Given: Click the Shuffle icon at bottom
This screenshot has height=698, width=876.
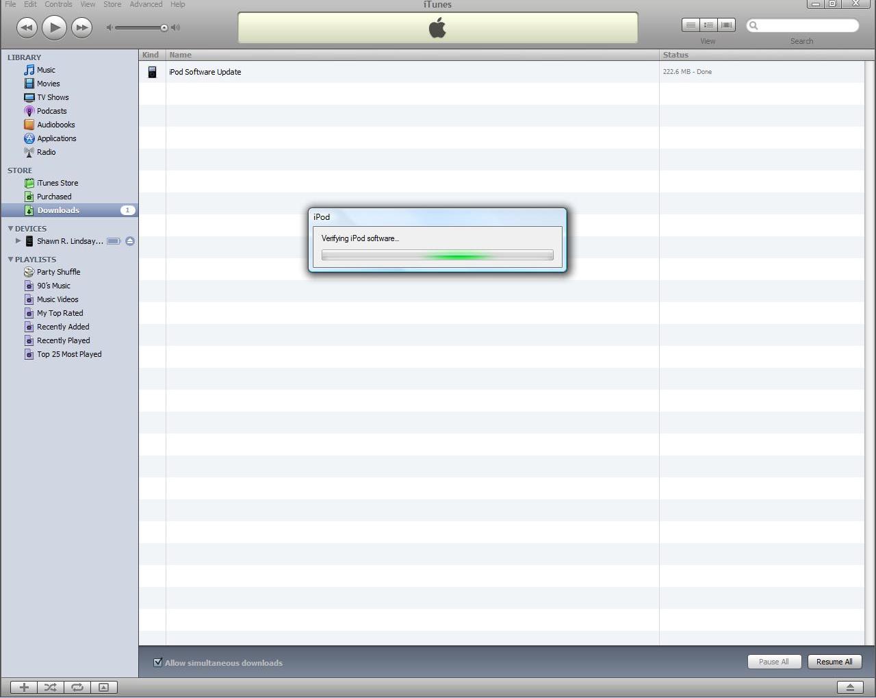Looking at the screenshot, I should click(x=50, y=687).
